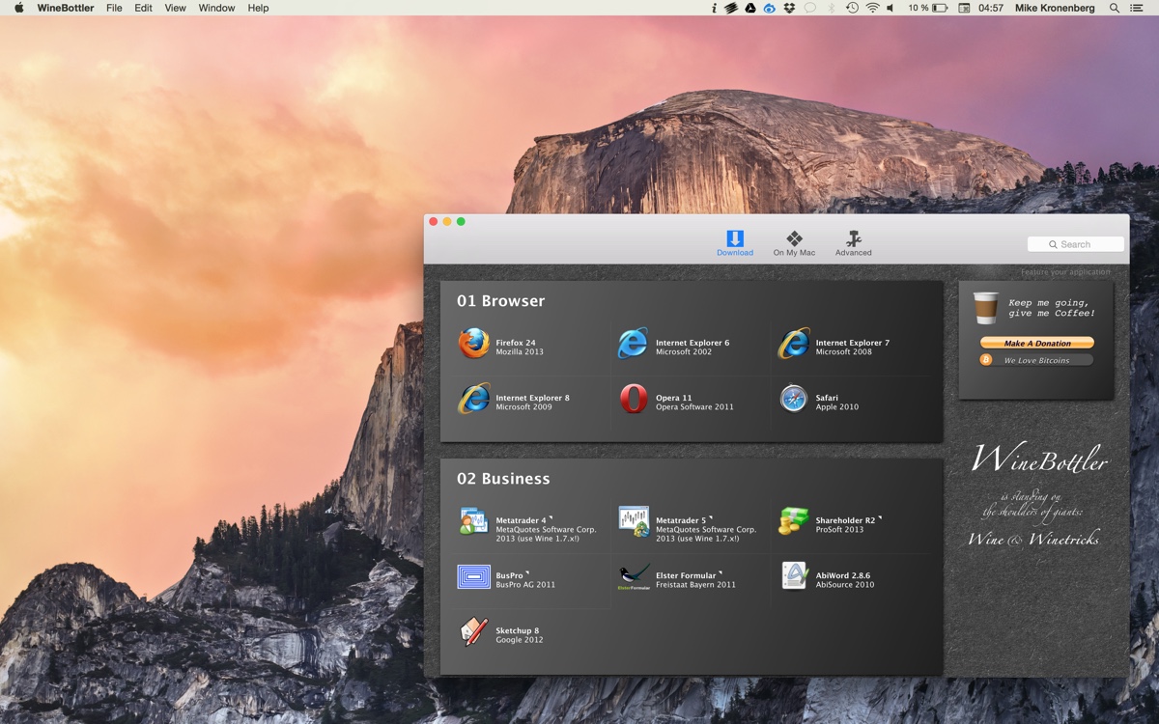Choose the Elster Formular bird icon
The height and width of the screenshot is (724, 1159).
(x=634, y=576)
